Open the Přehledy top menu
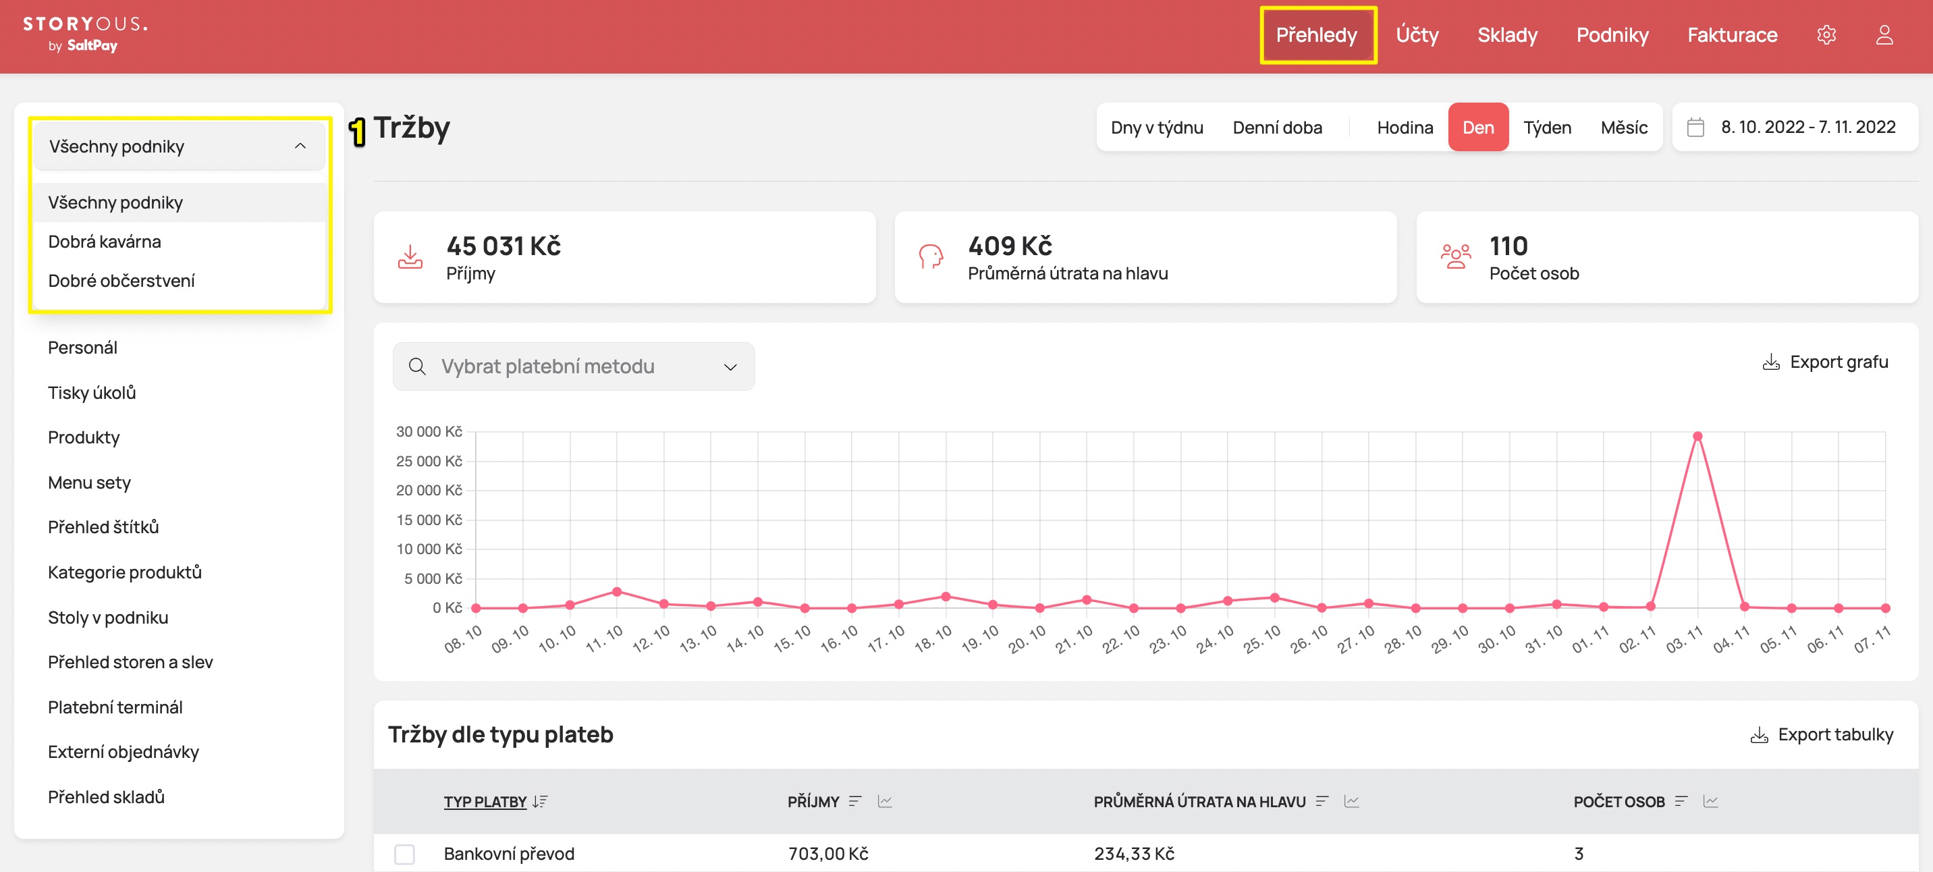 click(1317, 34)
